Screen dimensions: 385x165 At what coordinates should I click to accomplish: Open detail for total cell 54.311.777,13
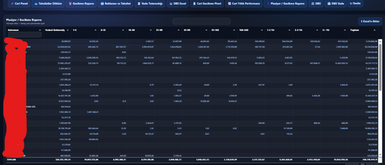pyautogui.click(x=370, y=63)
